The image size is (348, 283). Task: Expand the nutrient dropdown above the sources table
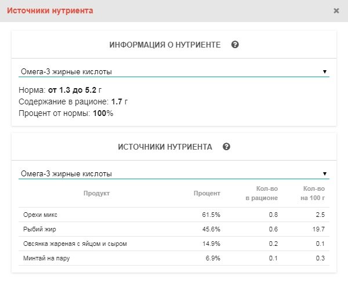pyautogui.click(x=173, y=173)
